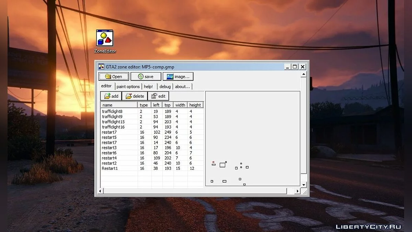Screen dimensions: 412x232
Task: Select the trafficlight8 zone row
Action: (x=152, y=111)
